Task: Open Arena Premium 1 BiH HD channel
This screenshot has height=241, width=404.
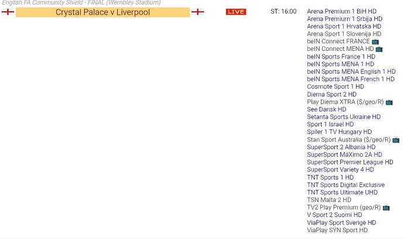Action: pyautogui.click(x=341, y=11)
